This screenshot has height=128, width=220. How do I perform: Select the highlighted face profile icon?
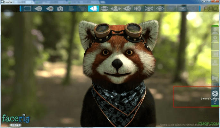(93, 8)
